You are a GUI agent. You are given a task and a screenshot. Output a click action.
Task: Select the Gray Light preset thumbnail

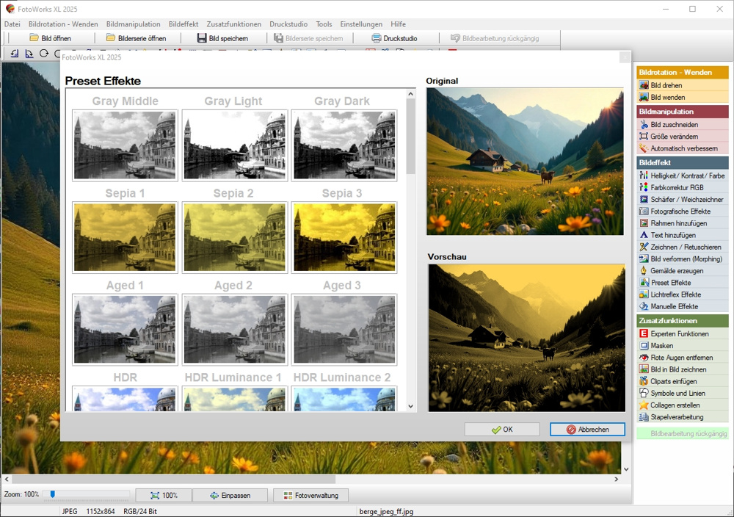tap(233, 145)
